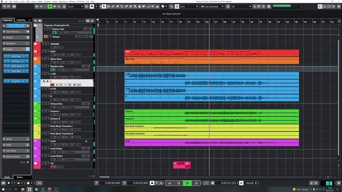Click the tempo metronome icon in transport
Viewport: 342px width, 192px height.
(x=241, y=183)
